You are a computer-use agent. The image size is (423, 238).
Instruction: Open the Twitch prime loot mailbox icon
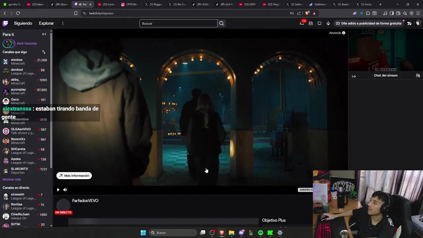pos(311,23)
